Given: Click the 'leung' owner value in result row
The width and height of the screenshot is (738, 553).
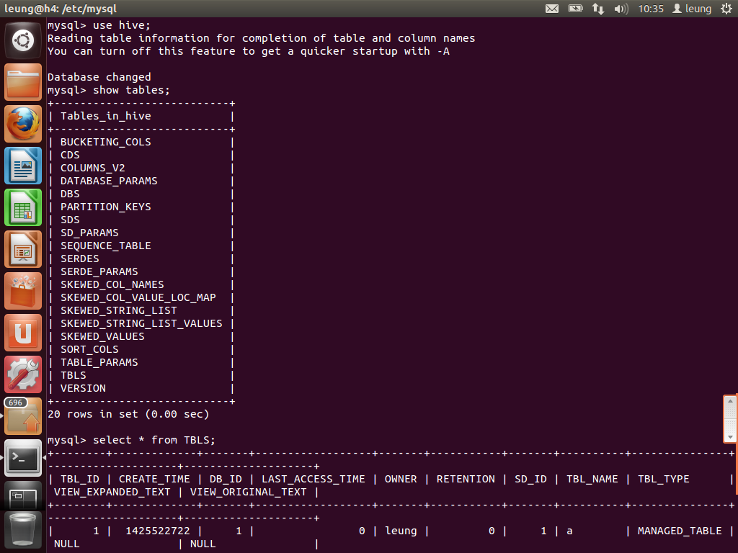Looking at the screenshot, I should 401,531.
